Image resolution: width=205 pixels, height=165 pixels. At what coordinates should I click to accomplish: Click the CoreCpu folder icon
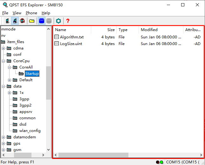tap(9, 61)
